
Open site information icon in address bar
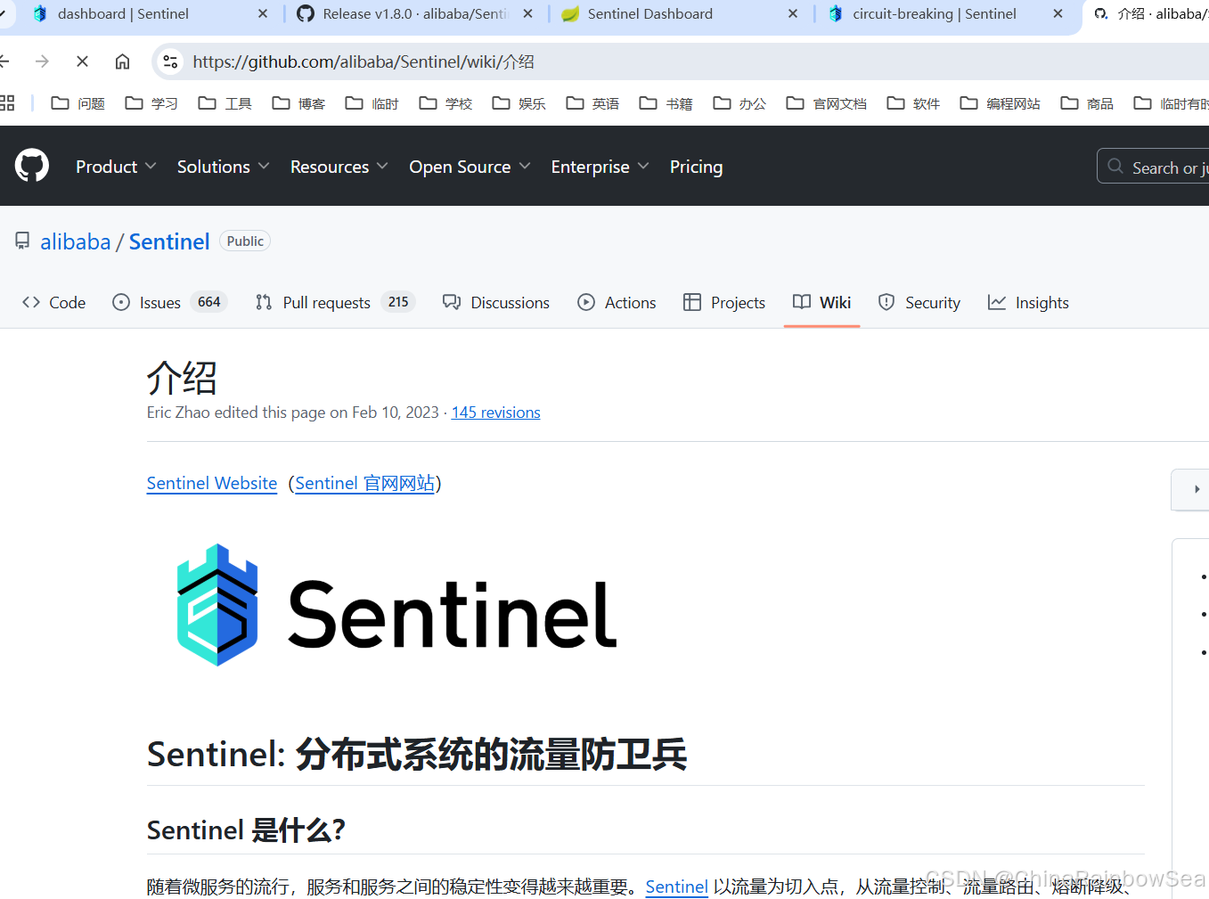tap(170, 61)
